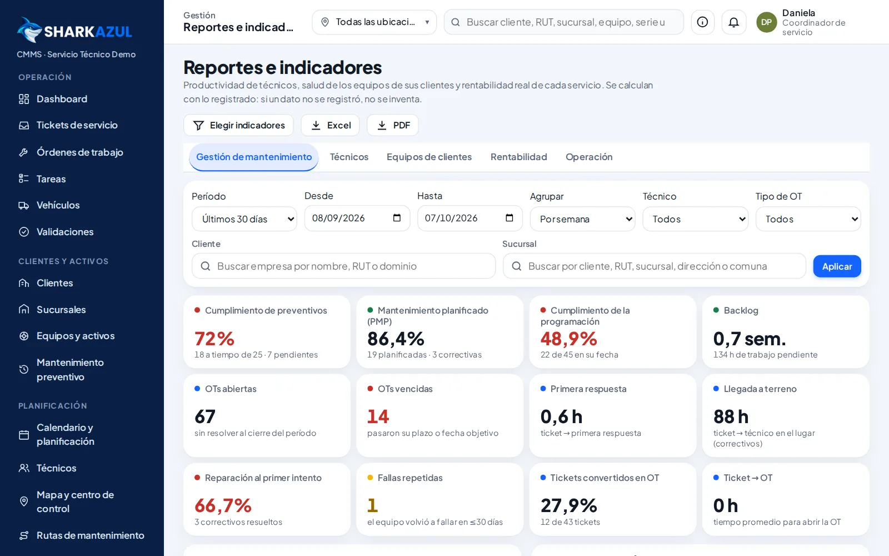The width and height of the screenshot is (889, 556).
Task: Open notifications bell icon
Action: 733,22
